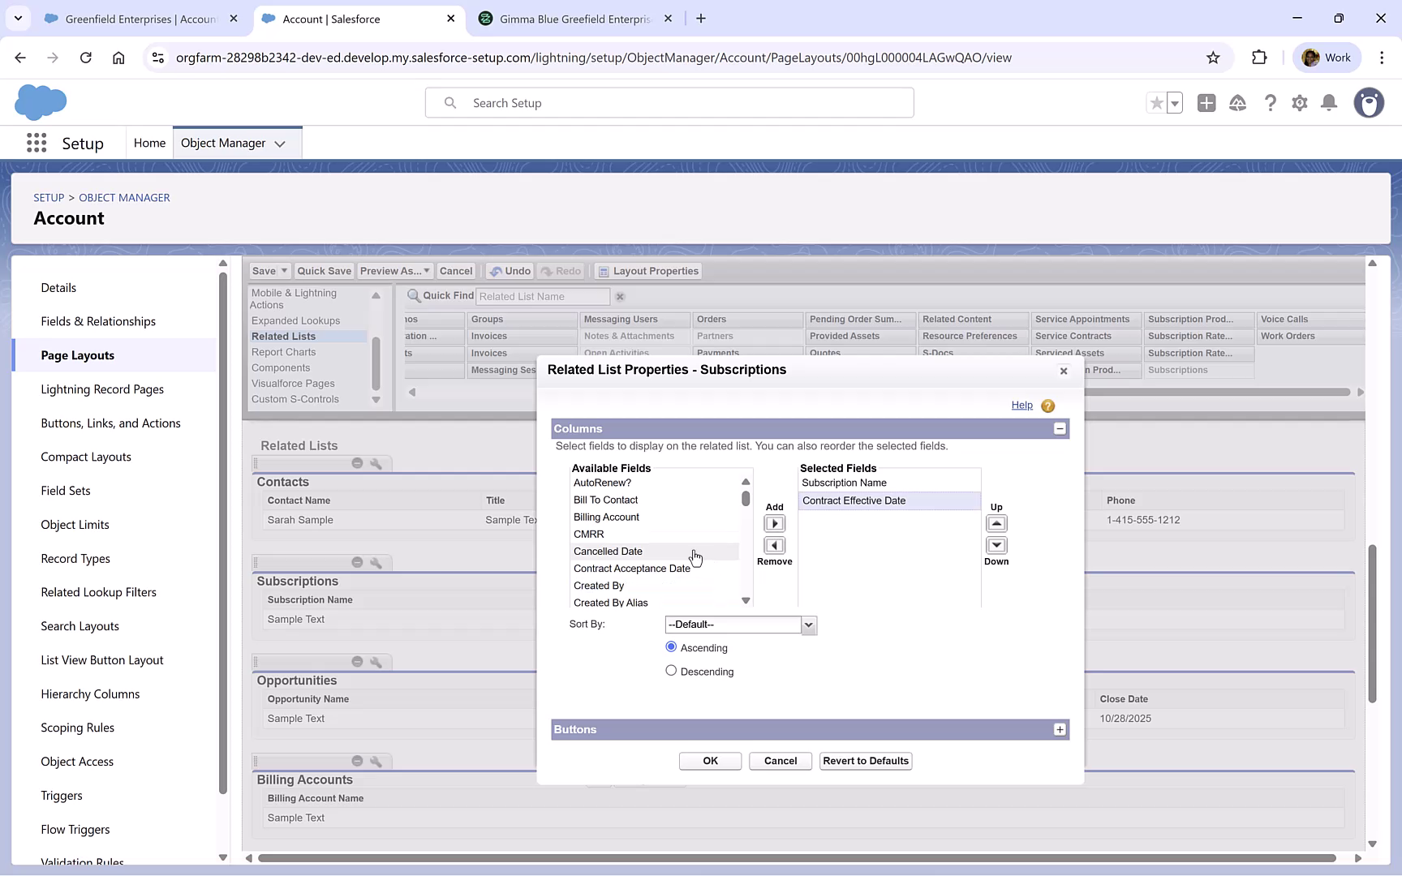Open the Object Manager dropdown menu
Screen dimensions: 1402x876
(x=281, y=143)
